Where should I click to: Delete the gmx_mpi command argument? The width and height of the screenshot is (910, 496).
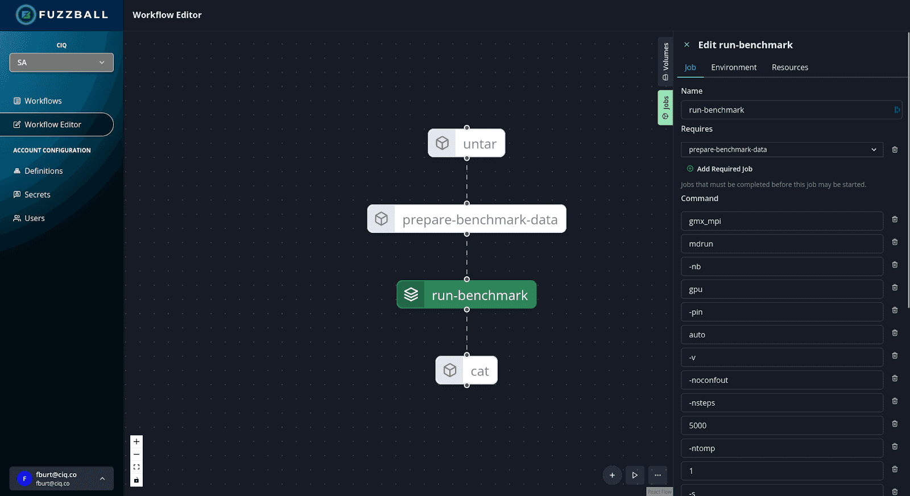[x=895, y=220]
